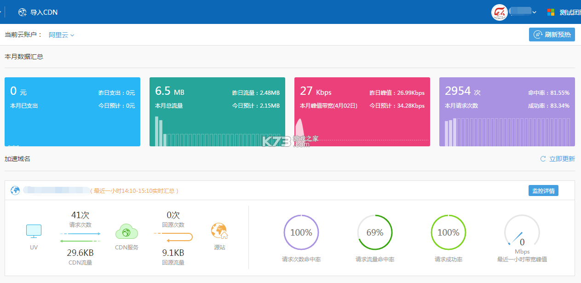Click the 命中率：81.55% text
The width and height of the screenshot is (581, 283).
click(549, 93)
